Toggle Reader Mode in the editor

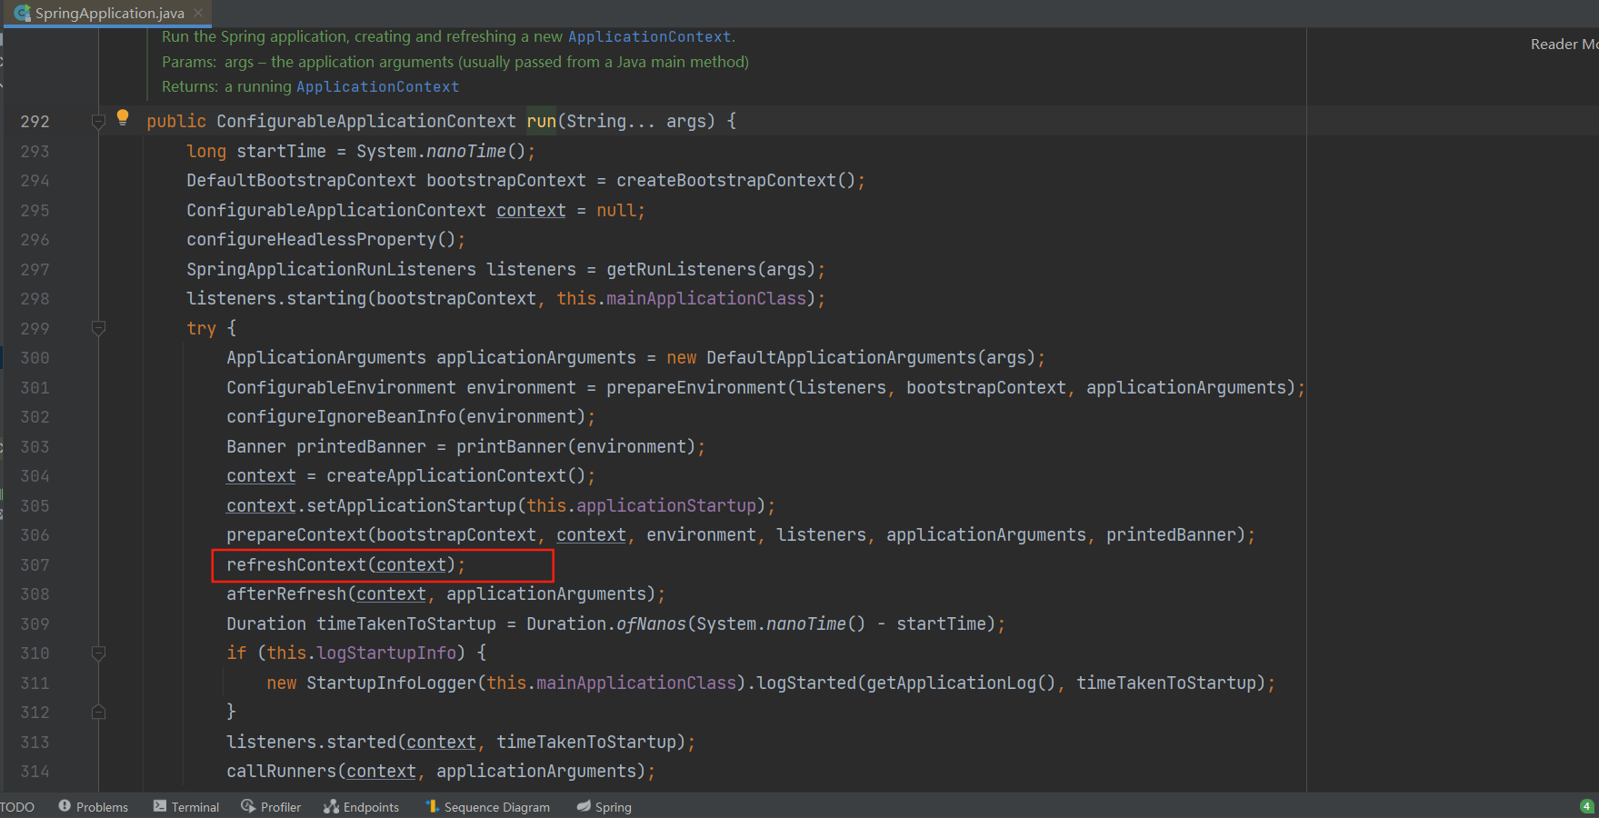click(1564, 44)
